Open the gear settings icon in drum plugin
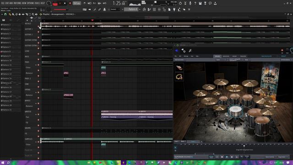293x165 pixels. [184, 50]
